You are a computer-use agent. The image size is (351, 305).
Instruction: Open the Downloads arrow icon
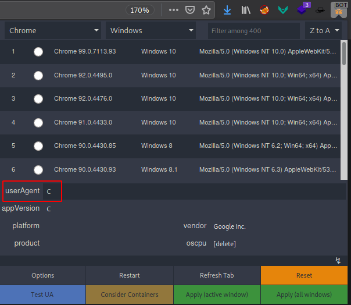[x=227, y=10]
